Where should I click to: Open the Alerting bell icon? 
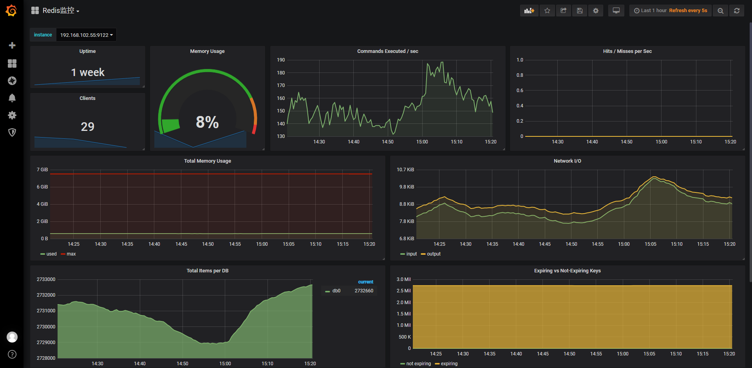(x=12, y=98)
